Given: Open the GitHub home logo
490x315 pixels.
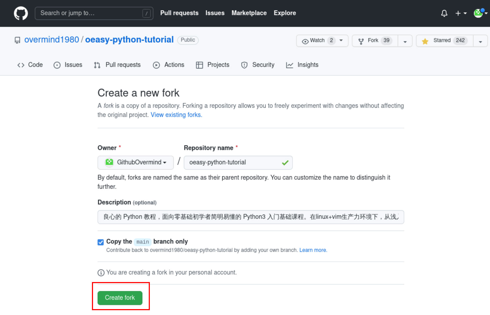Looking at the screenshot, I should [x=21, y=13].
